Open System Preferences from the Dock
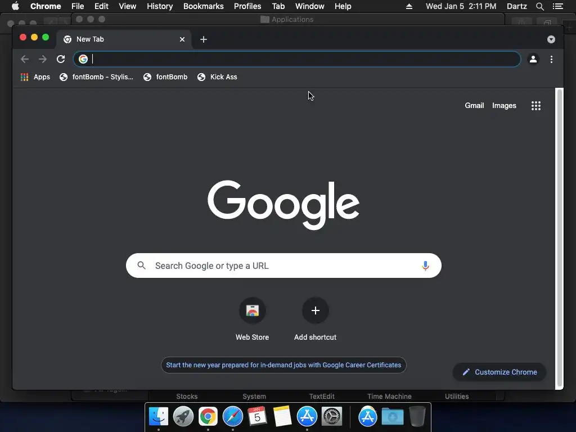 (332, 416)
